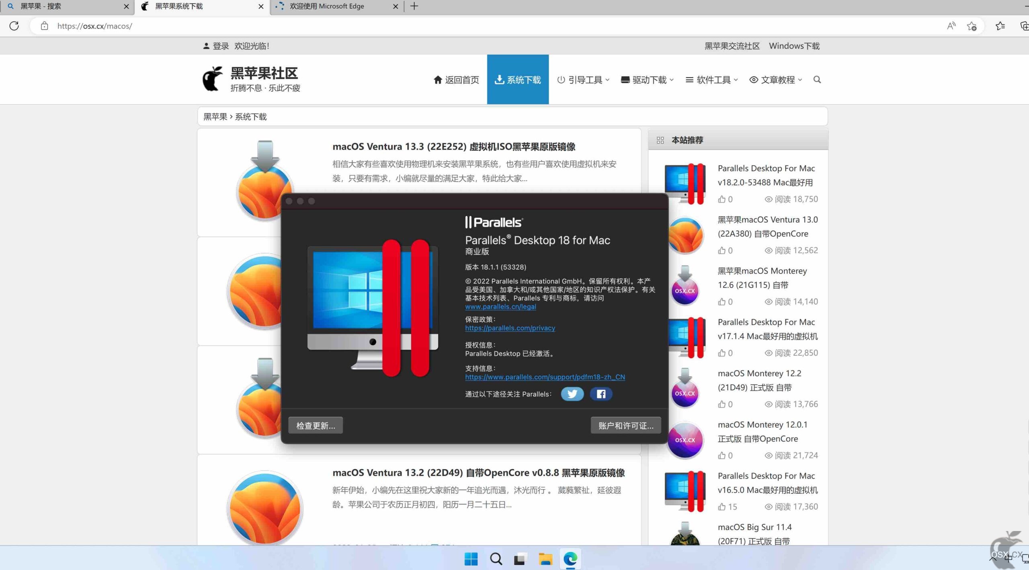Screen dimensions: 1029x570
Task: Click the Ventura 13.0 sidebar thumbnail
Action: point(685,235)
